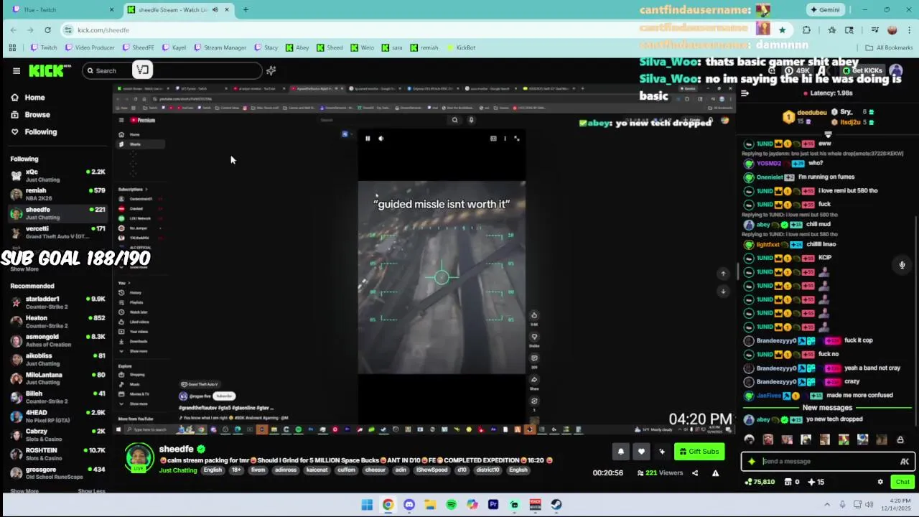The height and width of the screenshot is (517, 919).
Task: Show hidden system tray icons chevron
Action: pyautogui.click(x=827, y=505)
